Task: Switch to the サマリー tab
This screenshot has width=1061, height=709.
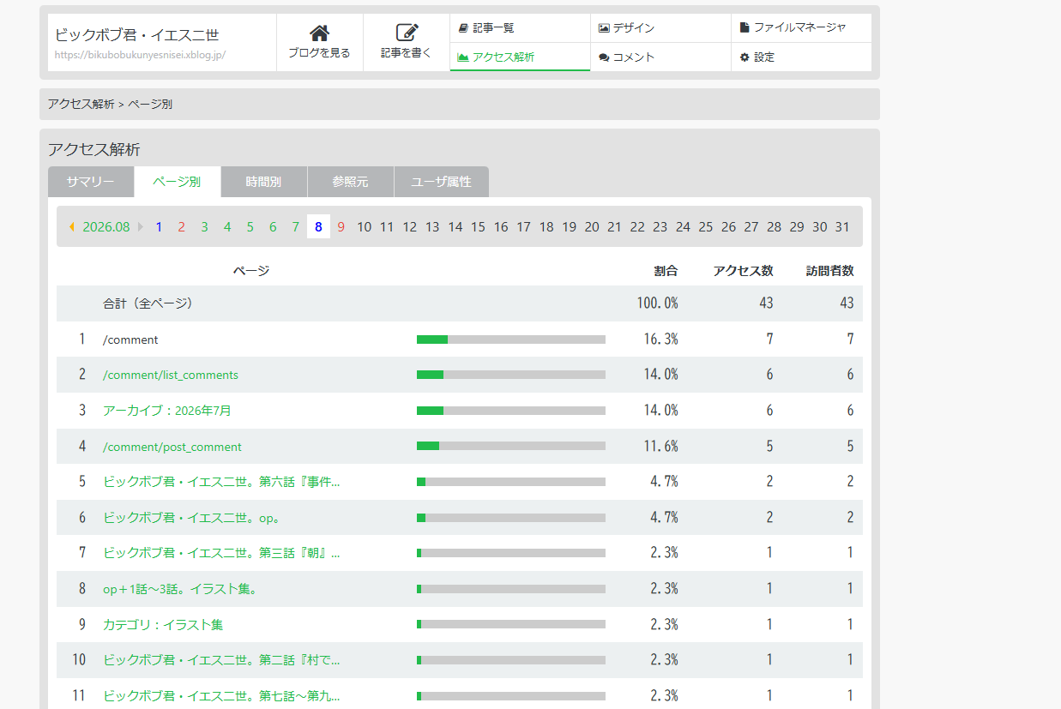Action: click(x=91, y=182)
